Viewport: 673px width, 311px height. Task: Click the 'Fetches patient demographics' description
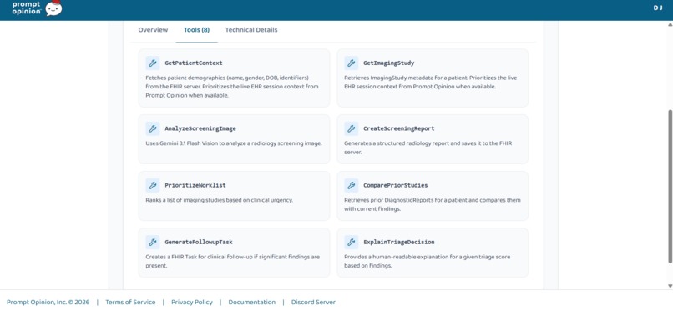click(232, 87)
